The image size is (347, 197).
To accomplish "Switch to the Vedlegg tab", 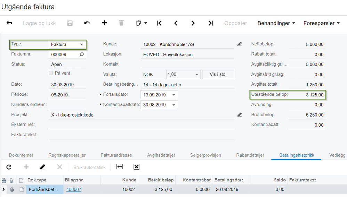I will pos(337,155).
